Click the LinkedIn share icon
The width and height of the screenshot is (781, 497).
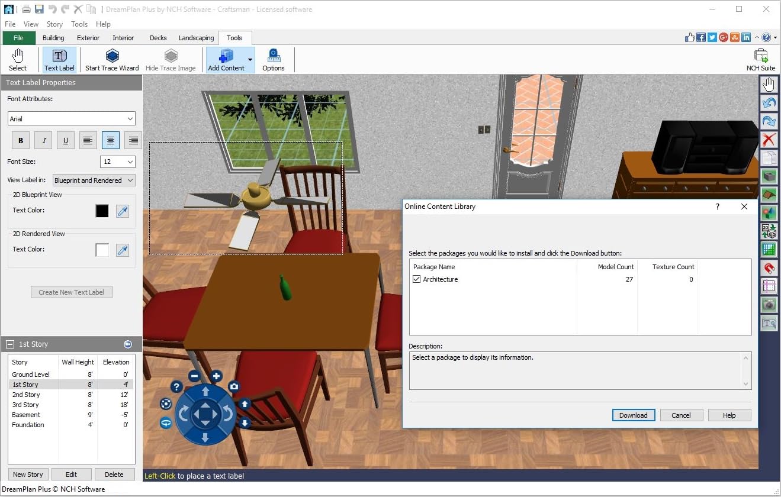tap(746, 37)
